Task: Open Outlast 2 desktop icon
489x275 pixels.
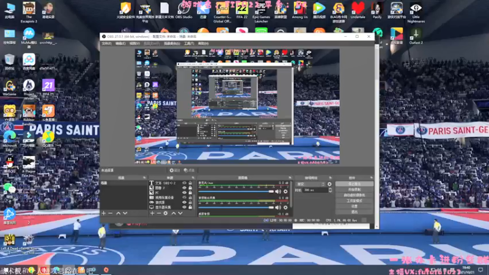Action: click(x=416, y=36)
